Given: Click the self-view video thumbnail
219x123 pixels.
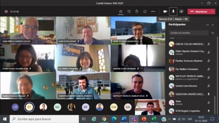Looking at the screenshot, I should click(x=150, y=107).
